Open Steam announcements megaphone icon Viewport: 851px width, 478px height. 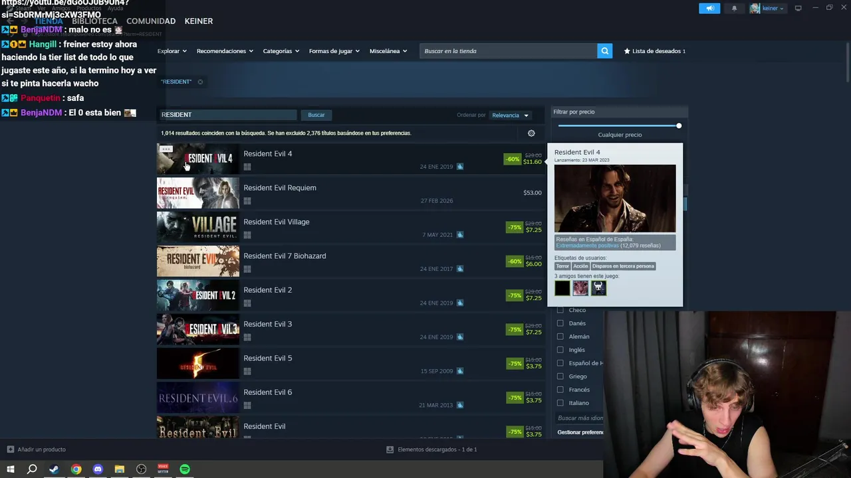point(709,8)
